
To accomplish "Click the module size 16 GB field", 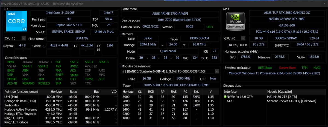I will 147,79.
